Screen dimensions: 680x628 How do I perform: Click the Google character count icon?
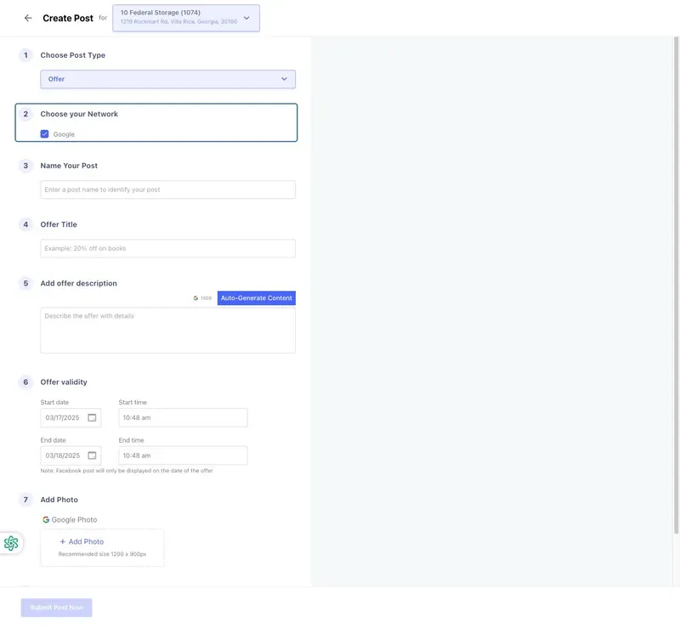[x=195, y=298]
